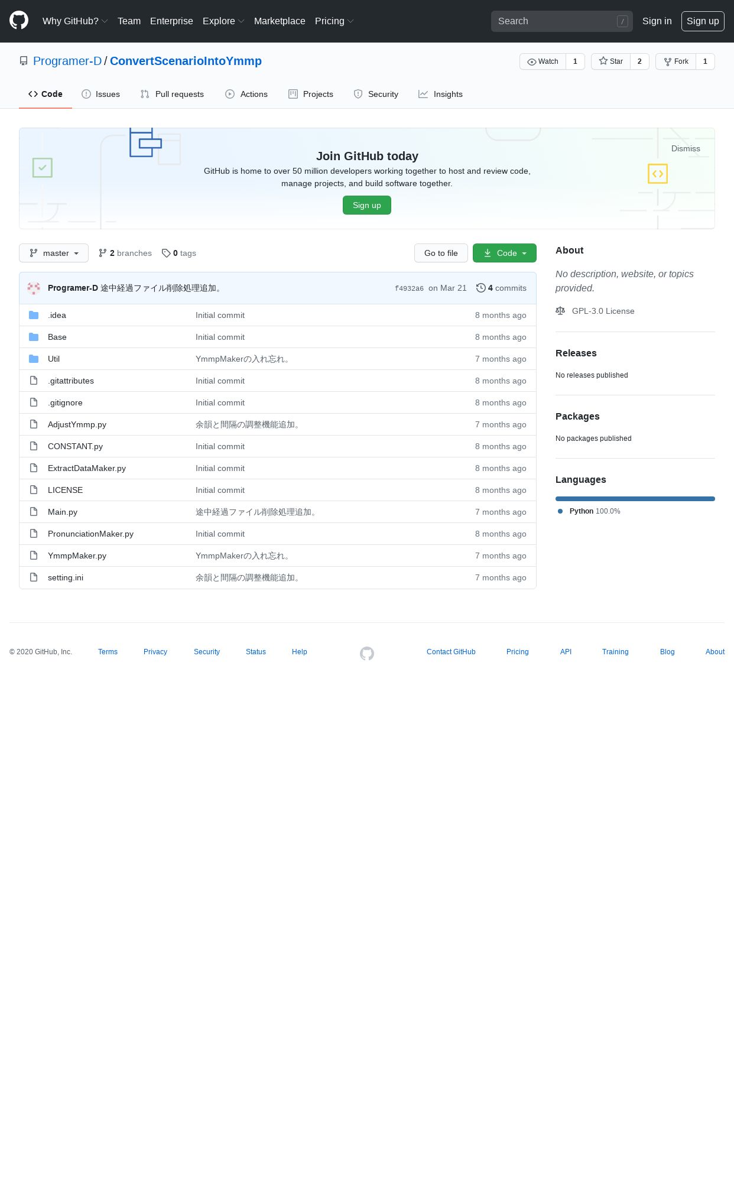Click the gray GitHub mark in footer
The height and width of the screenshot is (1182, 734).
click(367, 653)
